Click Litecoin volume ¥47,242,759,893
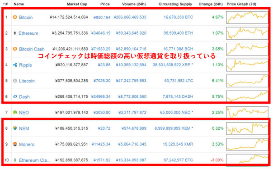This screenshot has width=273, height=169. click(131, 81)
